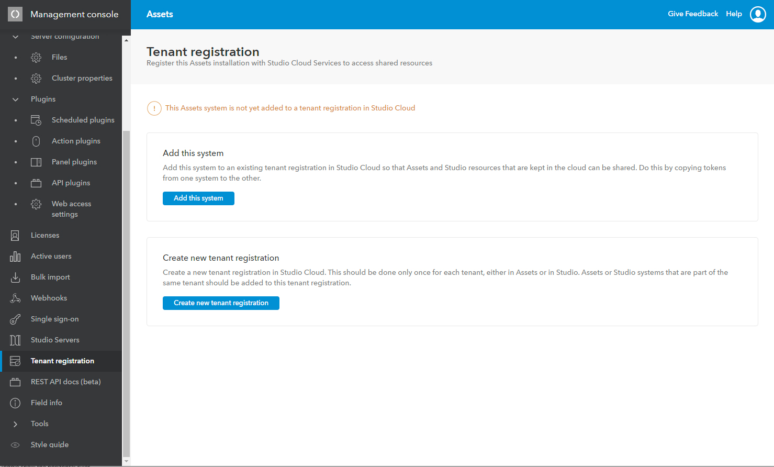Collapse the Plugins section
This screenshot has width=774, height=467.
click(x=15, y=99)
